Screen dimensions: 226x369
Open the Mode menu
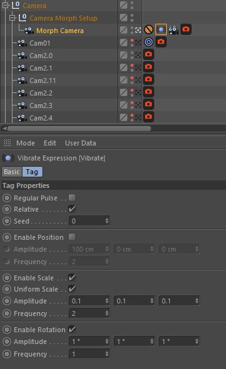tap(26, 143)
